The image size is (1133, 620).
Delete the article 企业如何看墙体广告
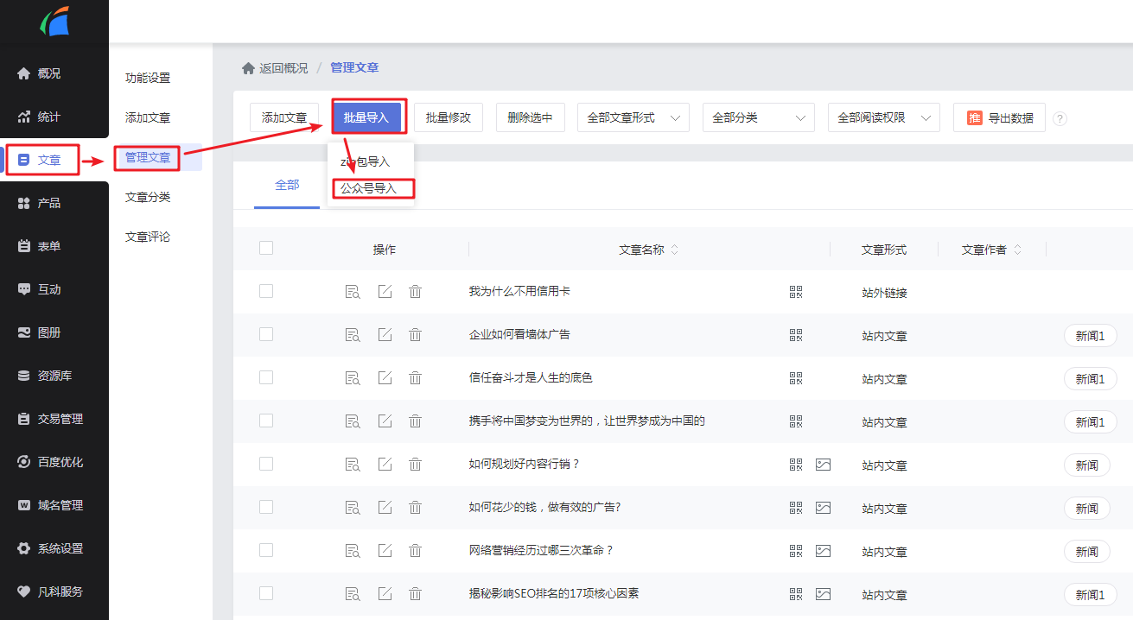(x=415, y=335)
